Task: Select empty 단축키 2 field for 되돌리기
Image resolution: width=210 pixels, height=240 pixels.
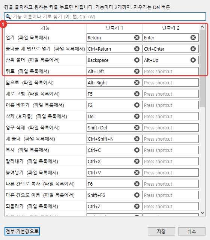Action: pyautogui.click(x=171, y=206)
